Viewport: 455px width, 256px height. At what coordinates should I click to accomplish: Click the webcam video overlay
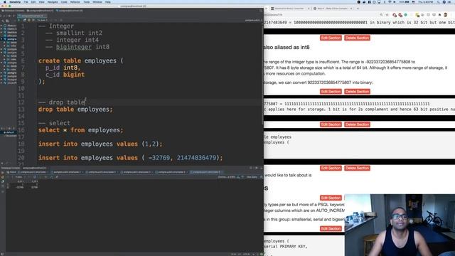pyautogui.click(x=400, y=225)
